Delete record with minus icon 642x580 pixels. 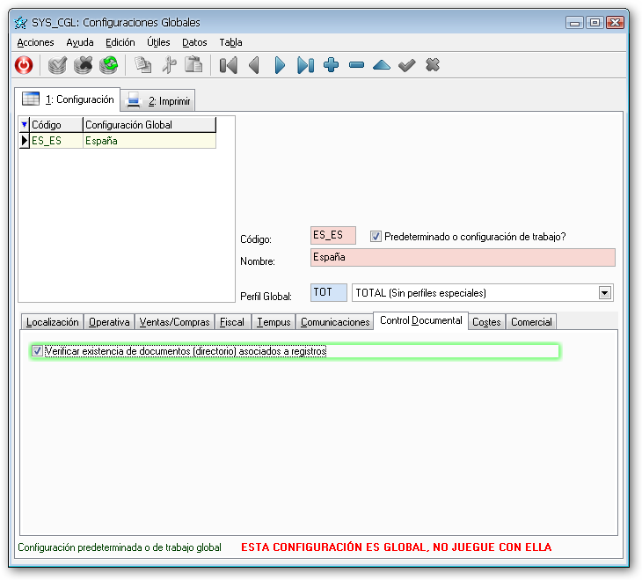point(357,65)
